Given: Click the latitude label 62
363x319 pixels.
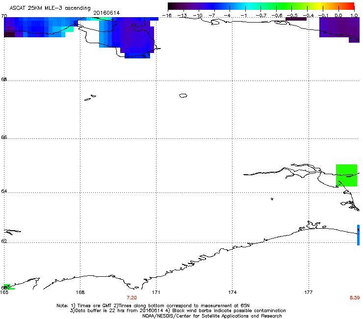Looking at the screenshot, I should pos(4,241).
